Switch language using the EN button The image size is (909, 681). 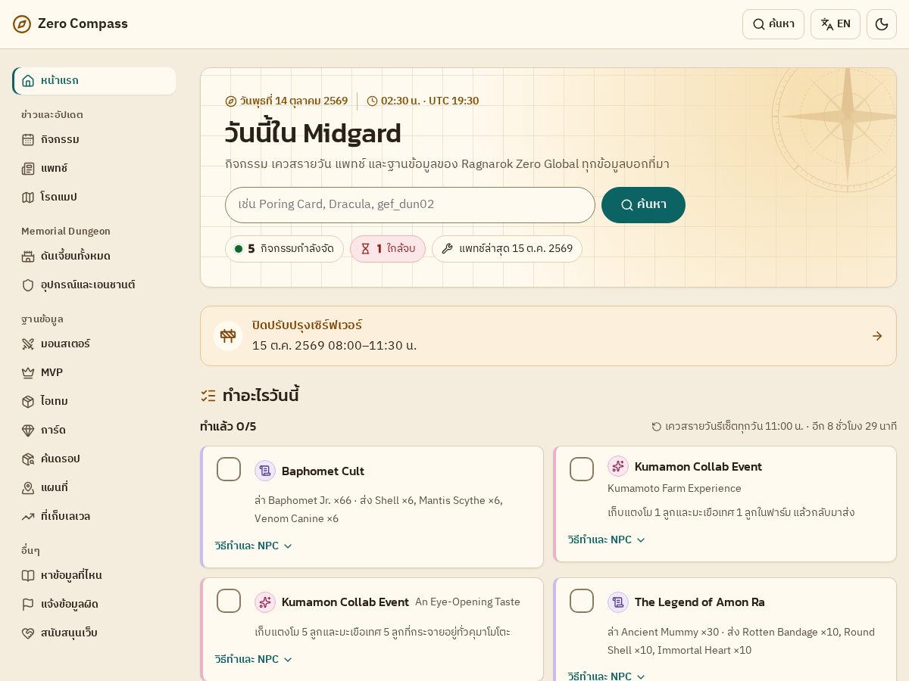pyautogui.click(x=836, y=24)
